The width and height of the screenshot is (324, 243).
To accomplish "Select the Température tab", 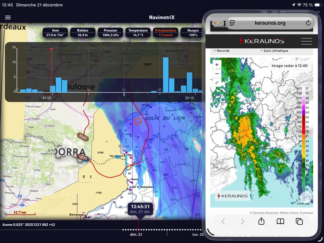I will [x=138, y=33].
